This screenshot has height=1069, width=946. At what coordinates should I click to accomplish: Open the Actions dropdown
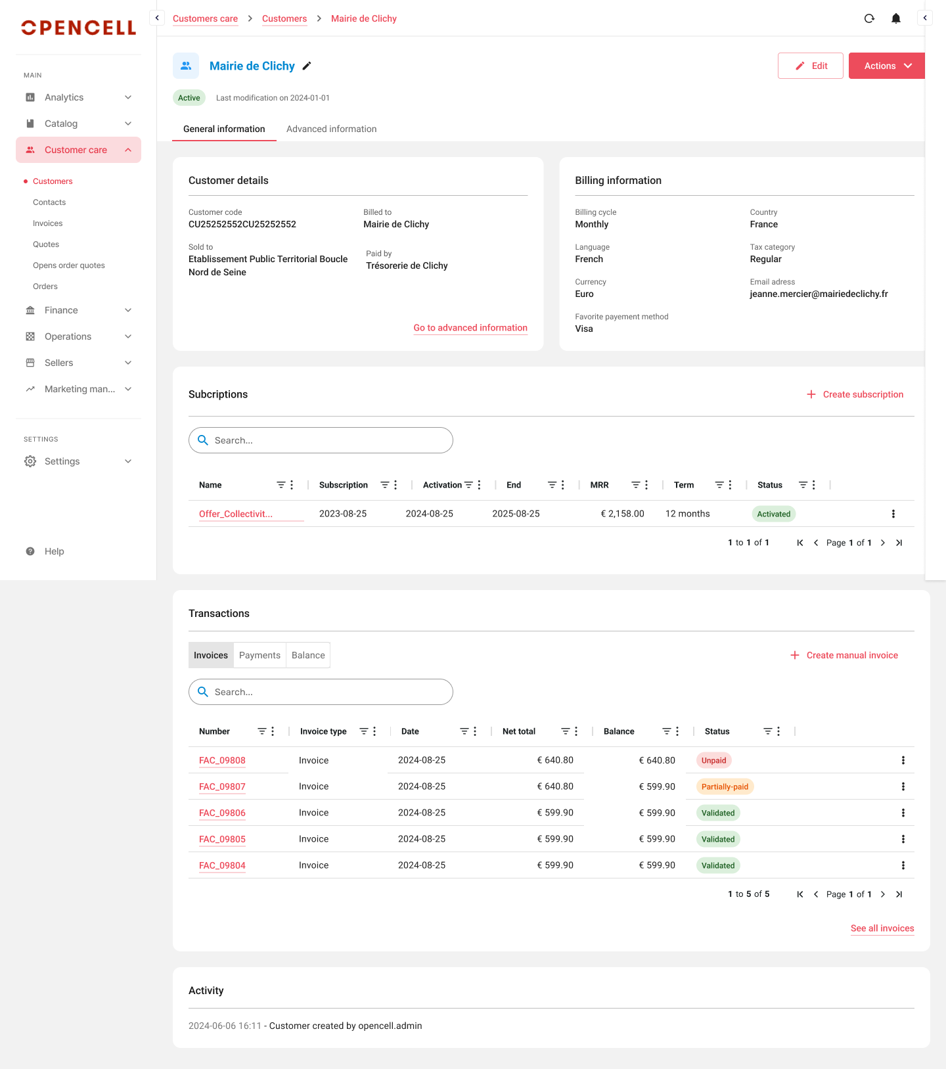click(x=887, y=66)
